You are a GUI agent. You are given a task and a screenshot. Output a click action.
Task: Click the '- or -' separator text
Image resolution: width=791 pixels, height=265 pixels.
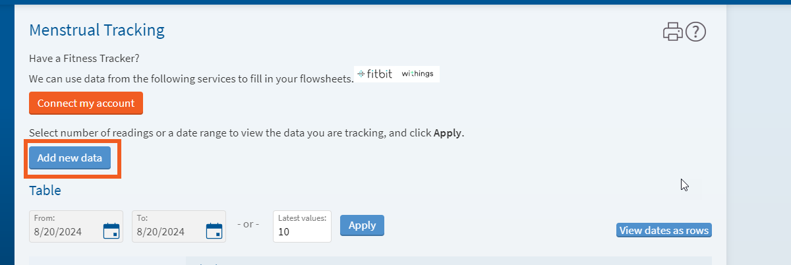[x=249, y=224]
